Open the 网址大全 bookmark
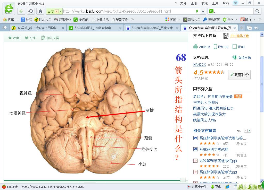Viewport: 264px width, 190px height. 43,20
